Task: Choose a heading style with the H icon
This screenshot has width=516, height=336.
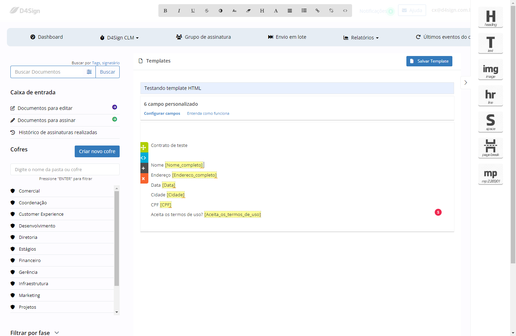Action: 262,11
